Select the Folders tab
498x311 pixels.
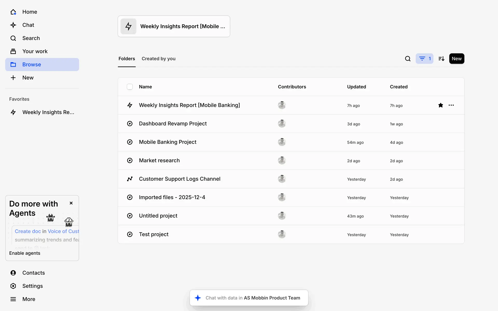pyautogui.click(x=127, y=59)
